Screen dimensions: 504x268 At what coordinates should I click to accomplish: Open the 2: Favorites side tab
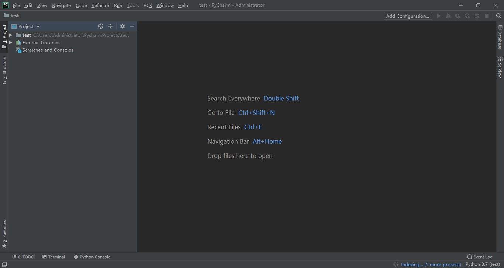4,234
